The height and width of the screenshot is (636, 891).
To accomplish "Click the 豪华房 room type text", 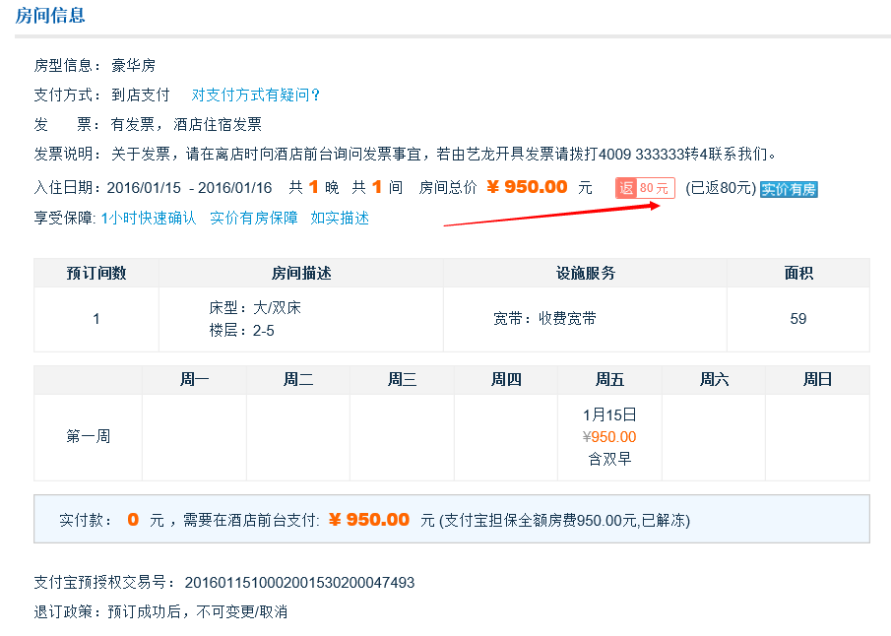I will (x=133, y=65).
